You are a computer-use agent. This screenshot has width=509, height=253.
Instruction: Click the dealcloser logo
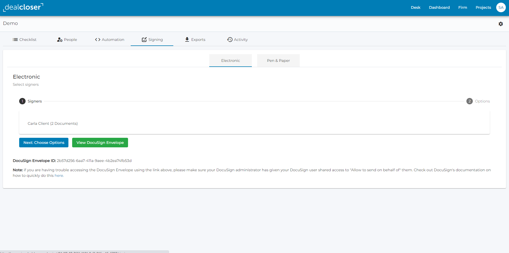[x=23, y=7]
